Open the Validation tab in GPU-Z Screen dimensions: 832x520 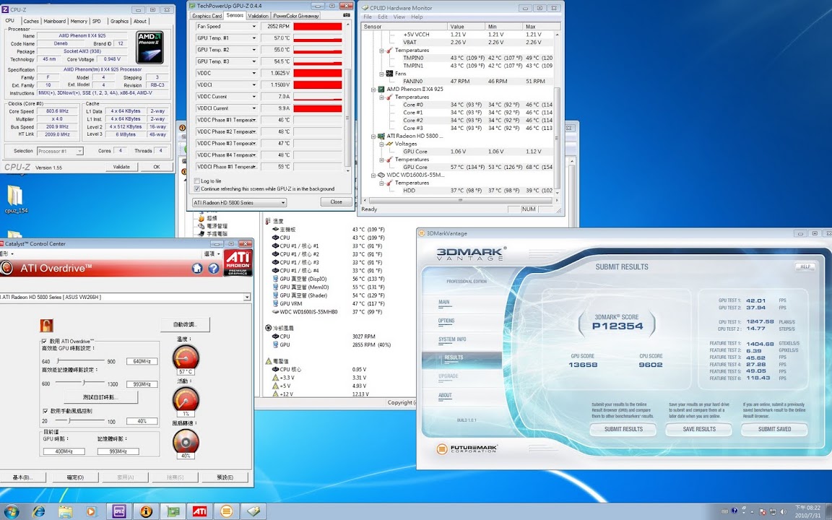point(259,16)
